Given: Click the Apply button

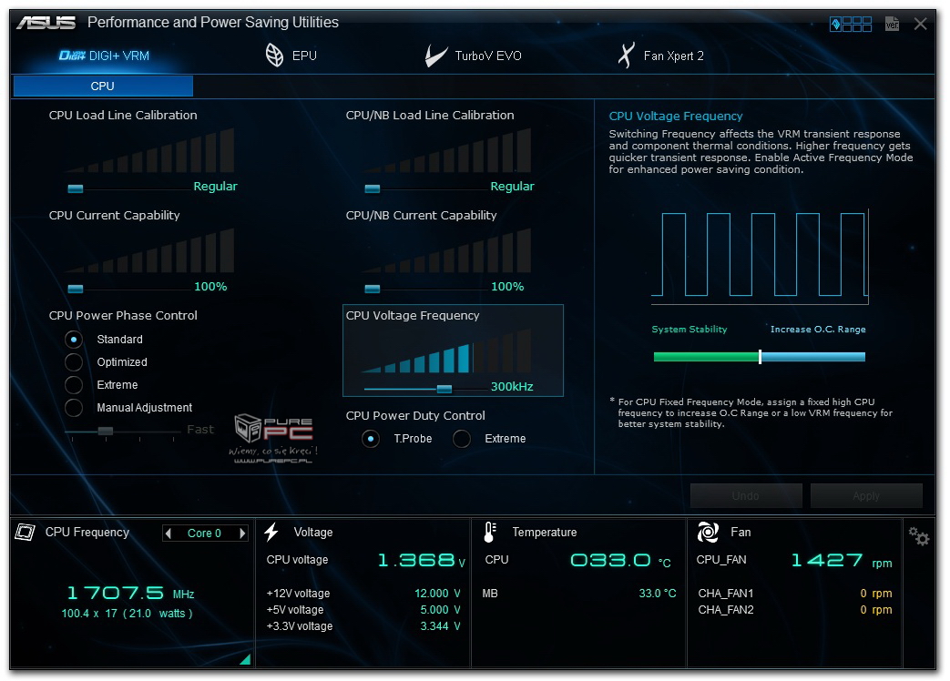Looking at the screenshot, I should click(x=866, y=496).
